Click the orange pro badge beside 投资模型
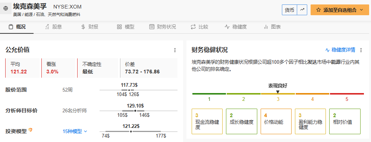The image size is (371, 142). [x=30, y=130]
